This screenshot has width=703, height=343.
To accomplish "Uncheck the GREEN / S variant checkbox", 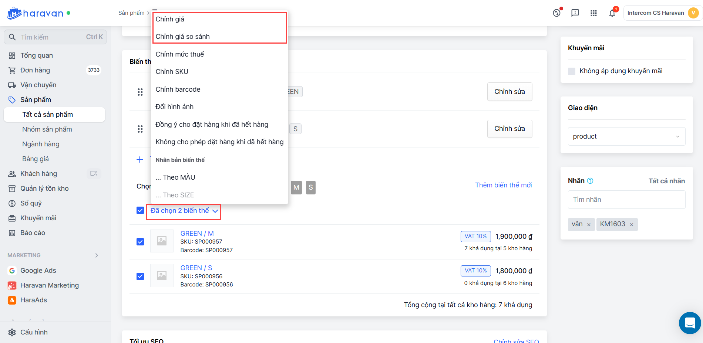I will tap(140, 276).
